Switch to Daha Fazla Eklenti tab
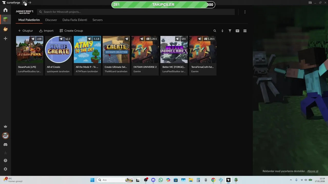The image size is (328, 184). pos(75,20)
